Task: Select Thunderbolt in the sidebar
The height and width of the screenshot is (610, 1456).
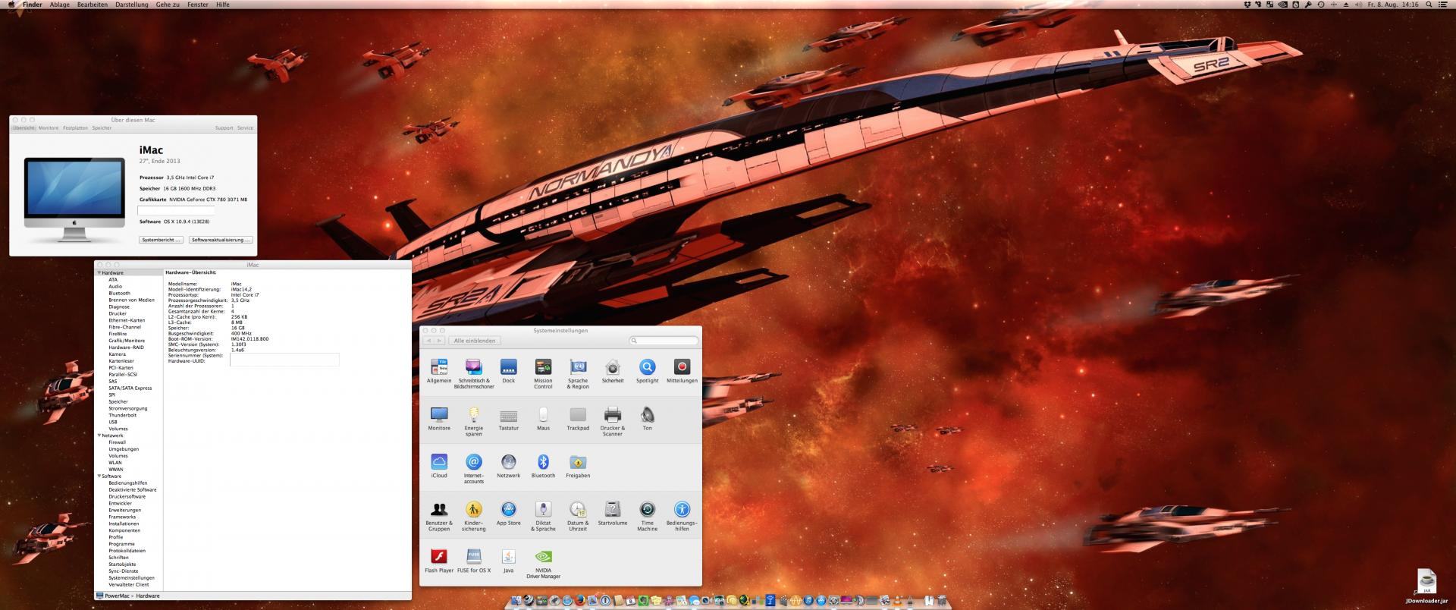Action: (x=122, y=415)
